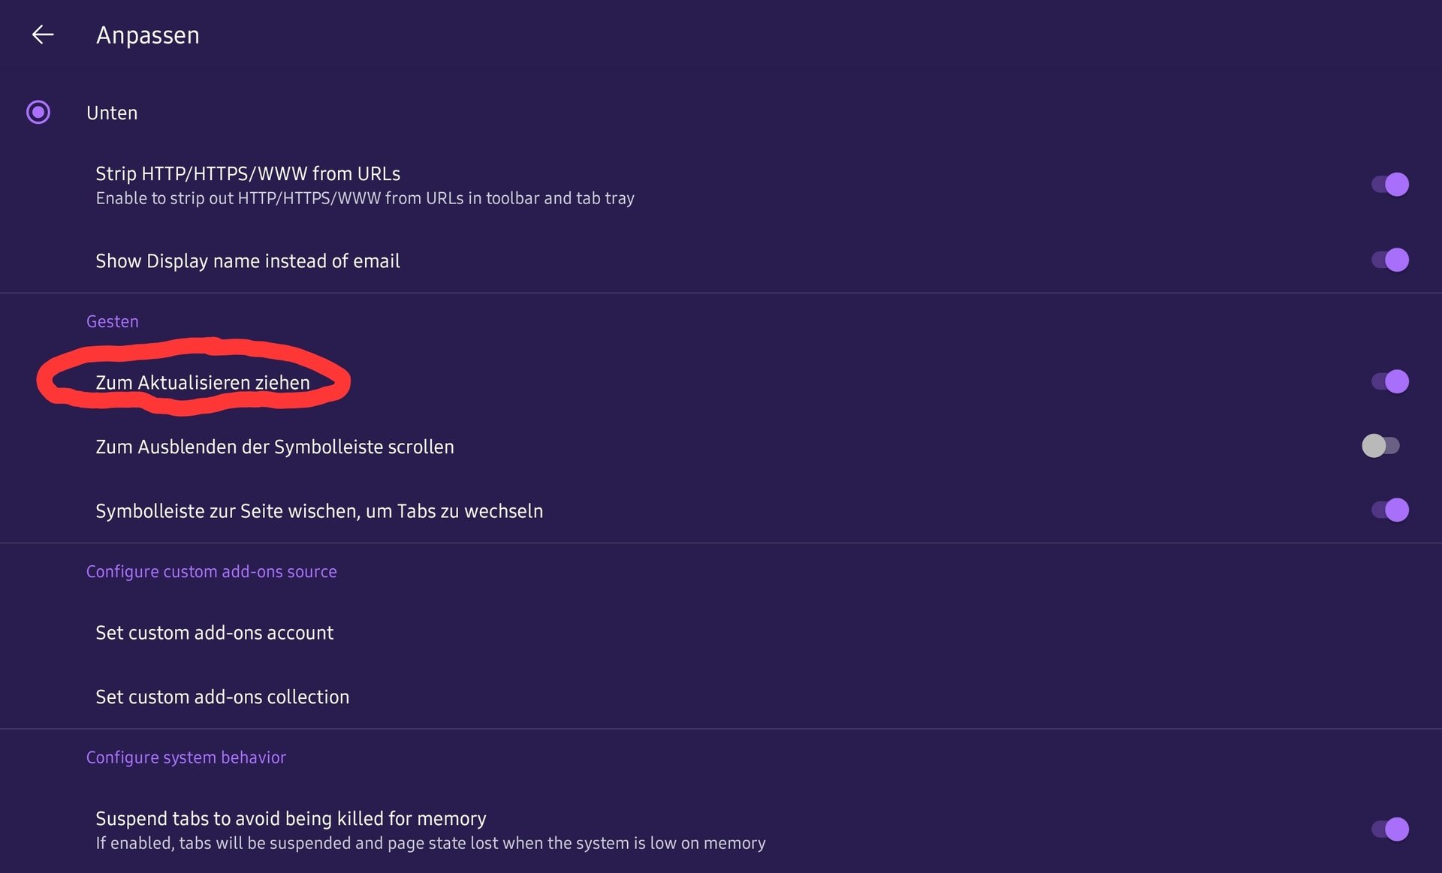
Task: Switch off the Tabs wechseln swipe toggle
Action: (x=1389, y=510)
